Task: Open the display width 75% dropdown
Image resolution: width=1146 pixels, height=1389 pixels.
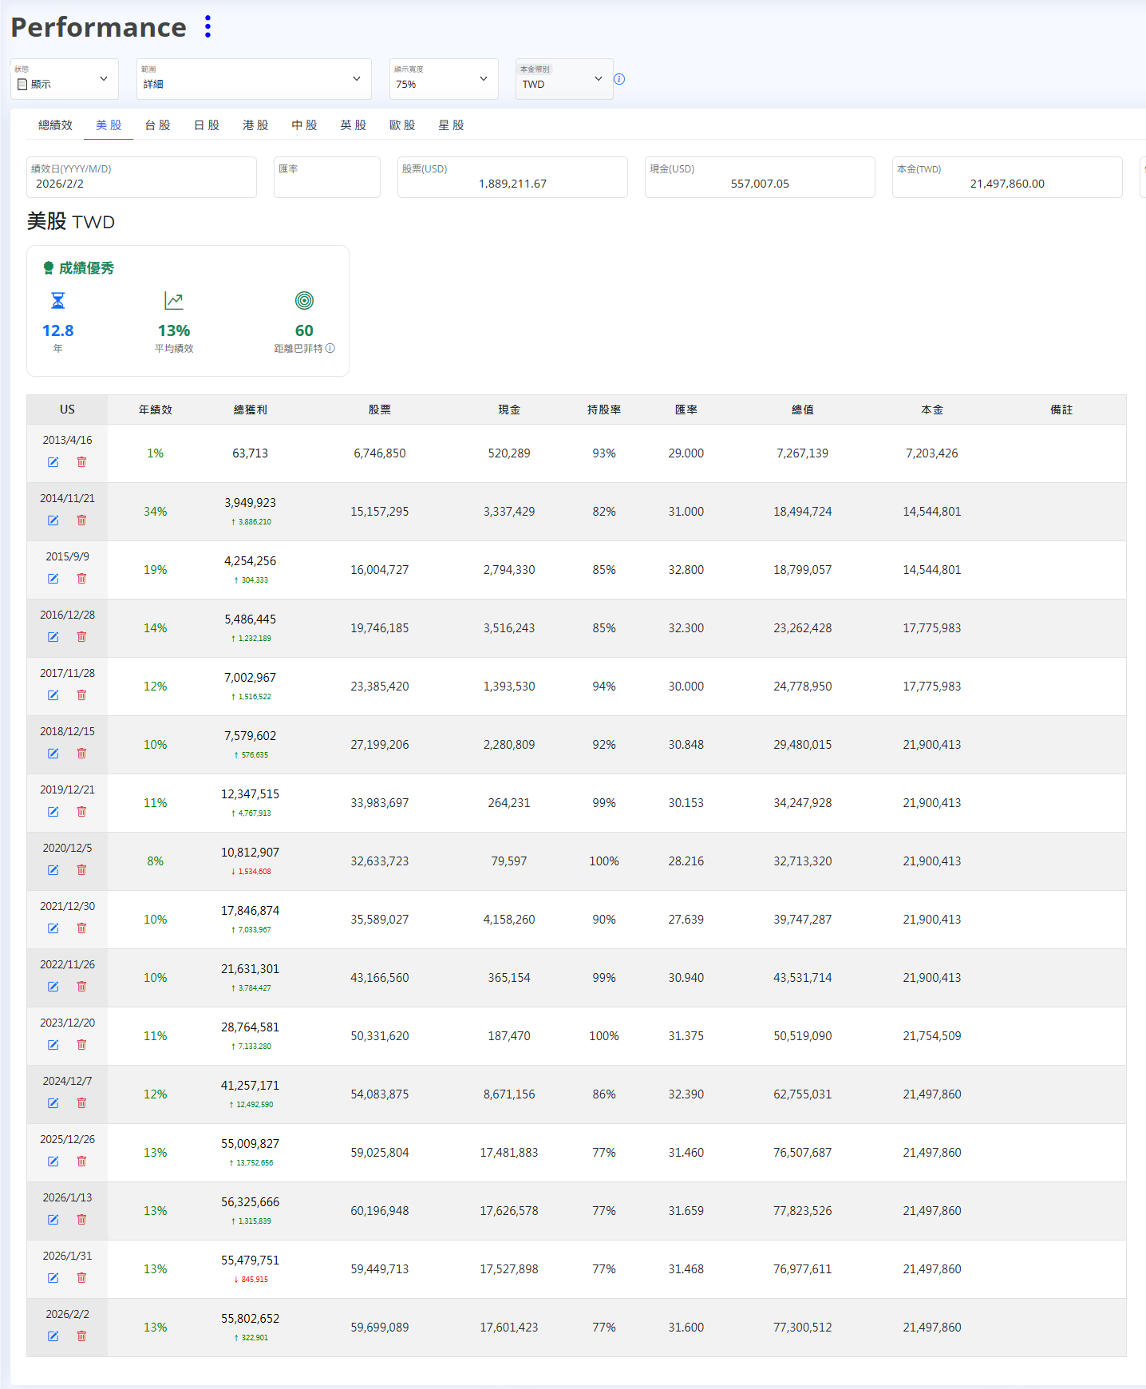Action: click(443, 79)
